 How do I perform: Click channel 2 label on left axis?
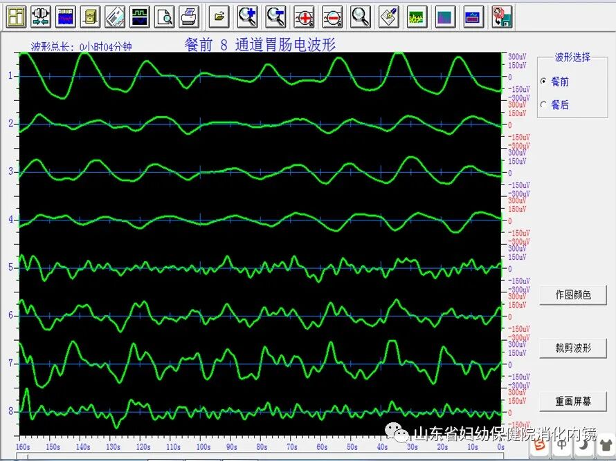coord(10,124)
